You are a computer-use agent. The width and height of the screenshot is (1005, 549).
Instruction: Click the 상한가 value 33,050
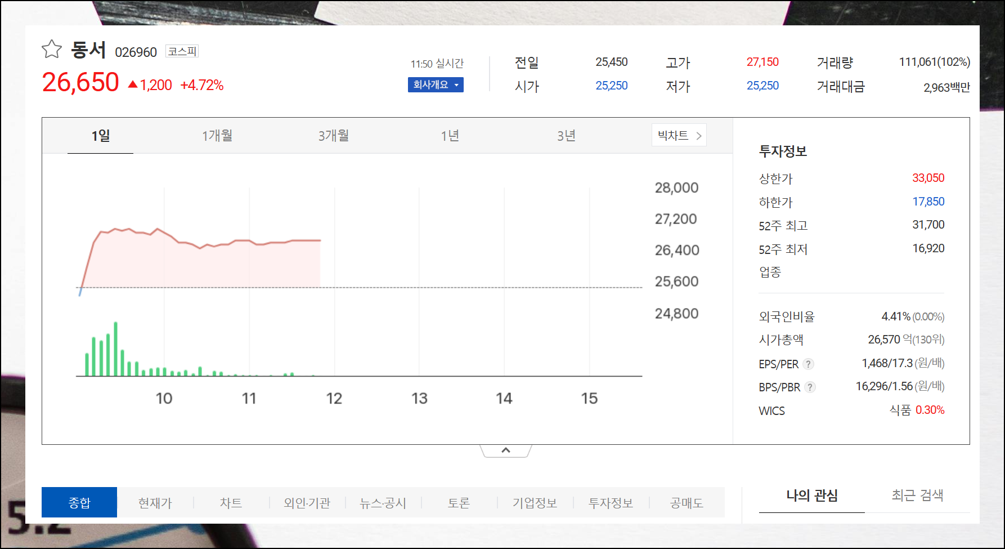point(928,178)
